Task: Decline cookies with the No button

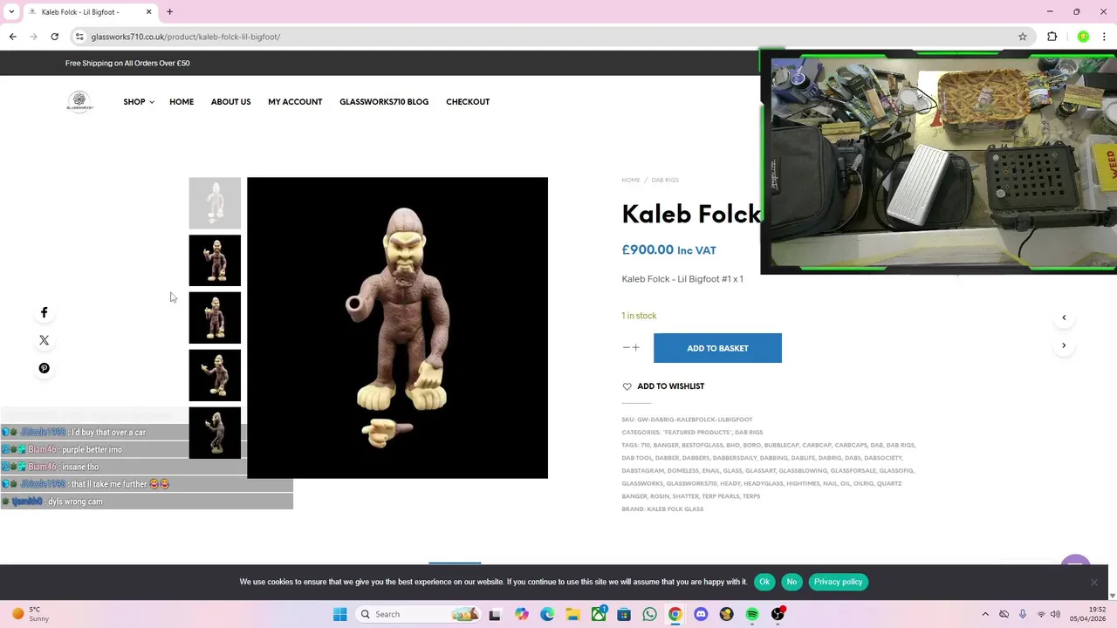Action: pyautogui.click(x=791, y=582)
